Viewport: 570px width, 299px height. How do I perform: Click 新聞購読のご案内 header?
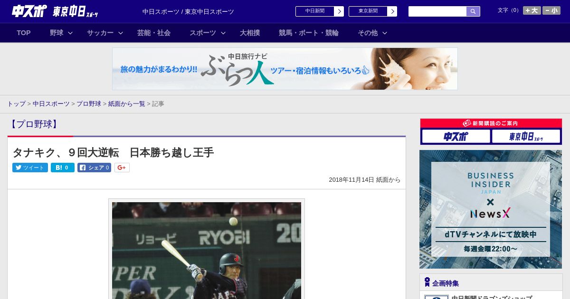491,123
